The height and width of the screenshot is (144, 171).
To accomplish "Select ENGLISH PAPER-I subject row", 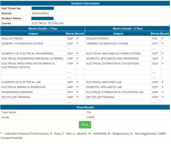I will tap(12, 38).
